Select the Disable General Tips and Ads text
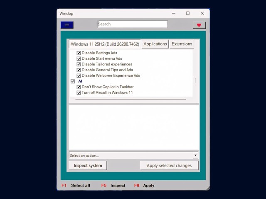This screenshot has width=266, height=199. (x=107, y=70)
